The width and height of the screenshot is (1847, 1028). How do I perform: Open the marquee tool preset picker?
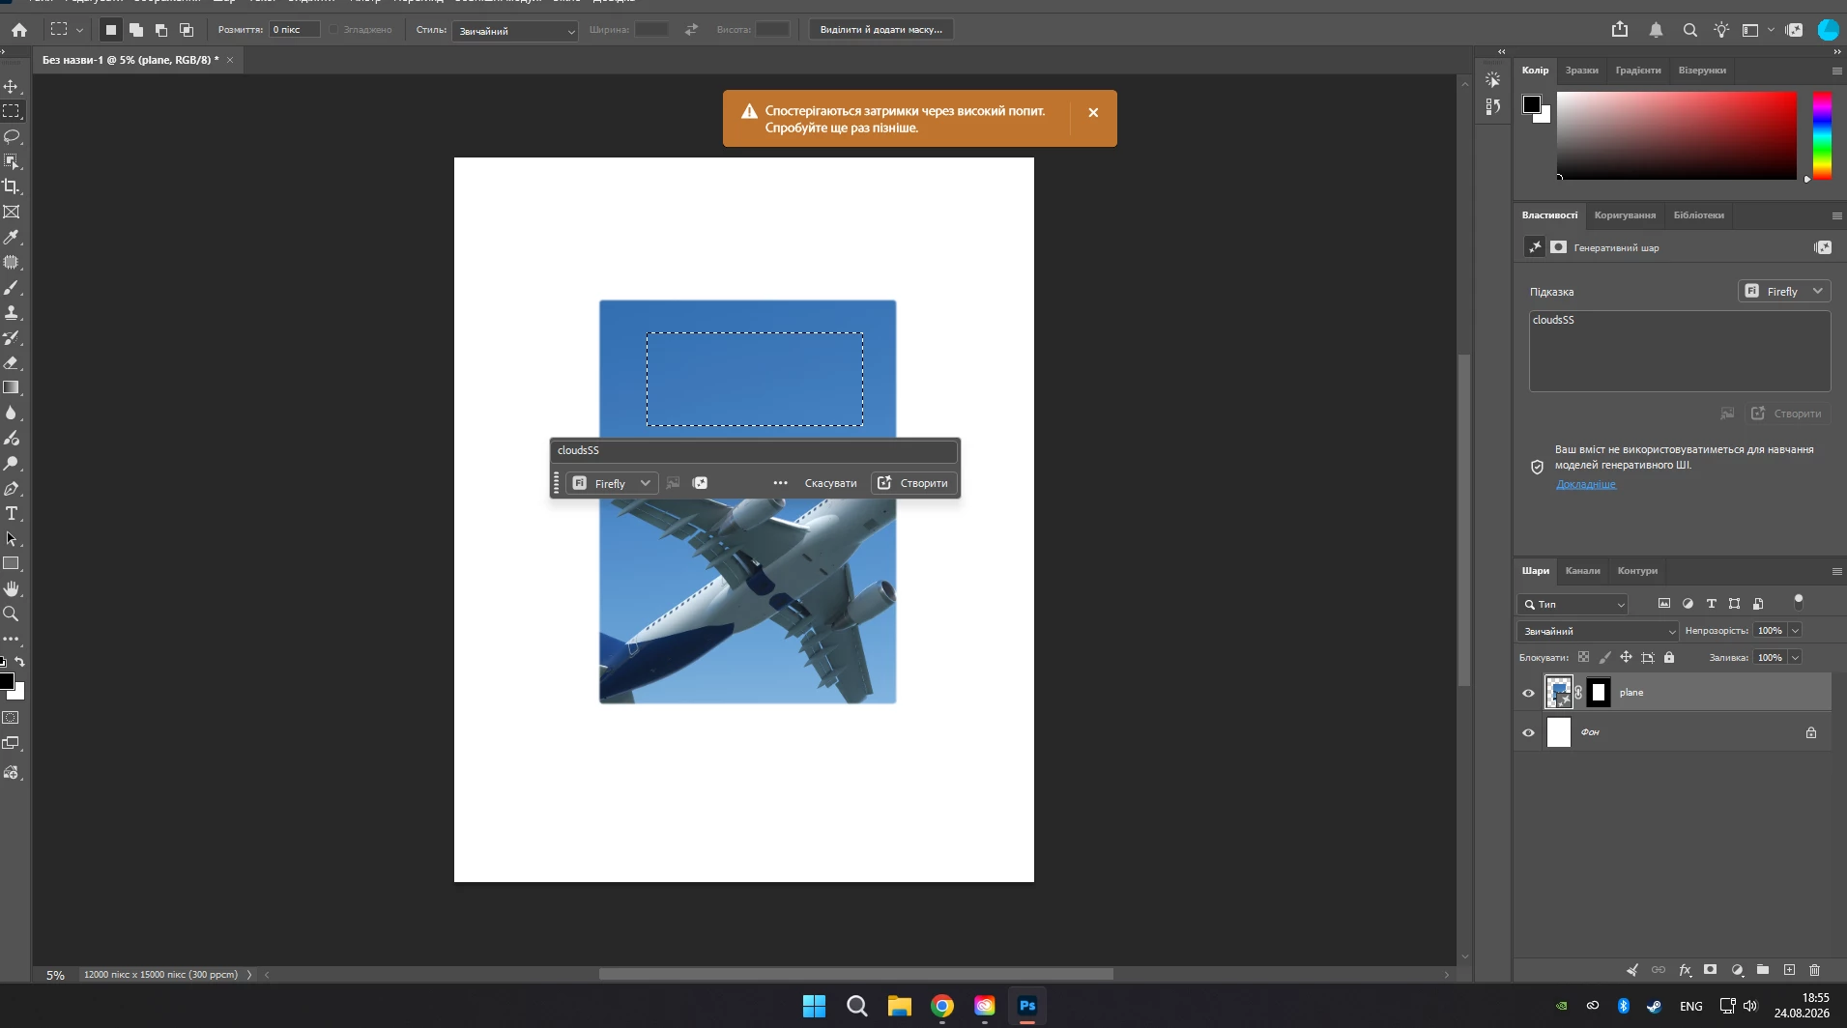[x=66, y=30]
